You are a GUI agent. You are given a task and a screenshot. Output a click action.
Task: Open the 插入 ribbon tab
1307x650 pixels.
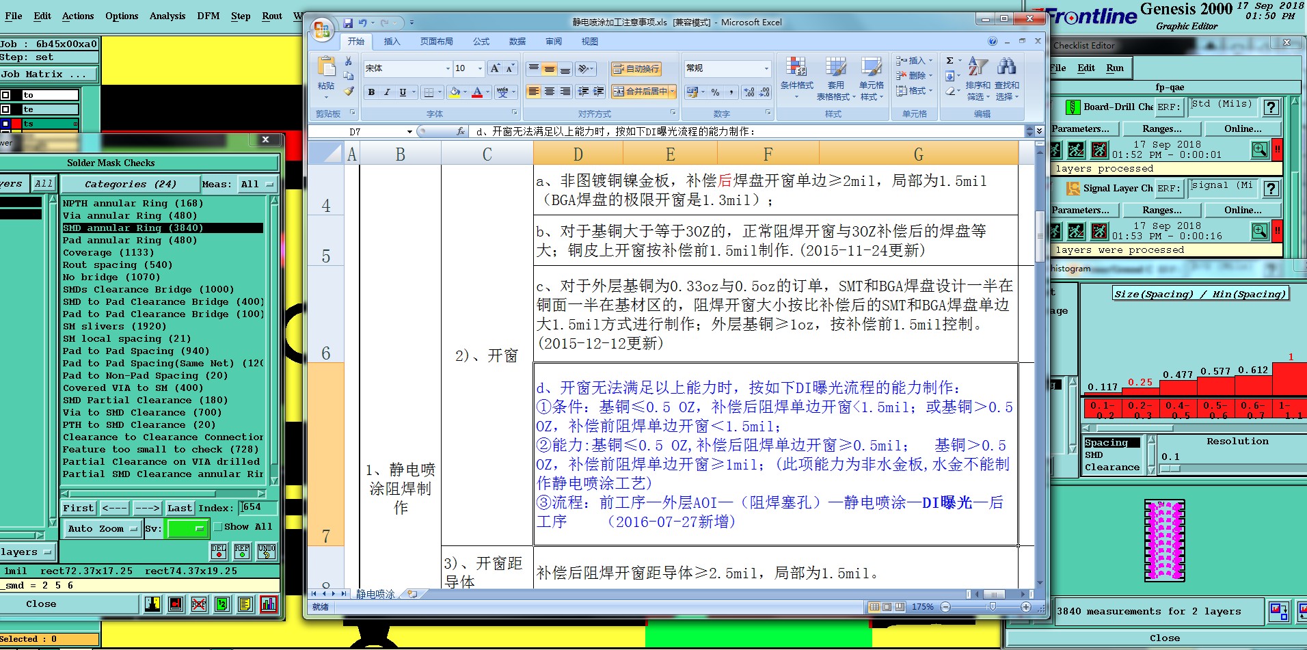(x=392, y=42)
